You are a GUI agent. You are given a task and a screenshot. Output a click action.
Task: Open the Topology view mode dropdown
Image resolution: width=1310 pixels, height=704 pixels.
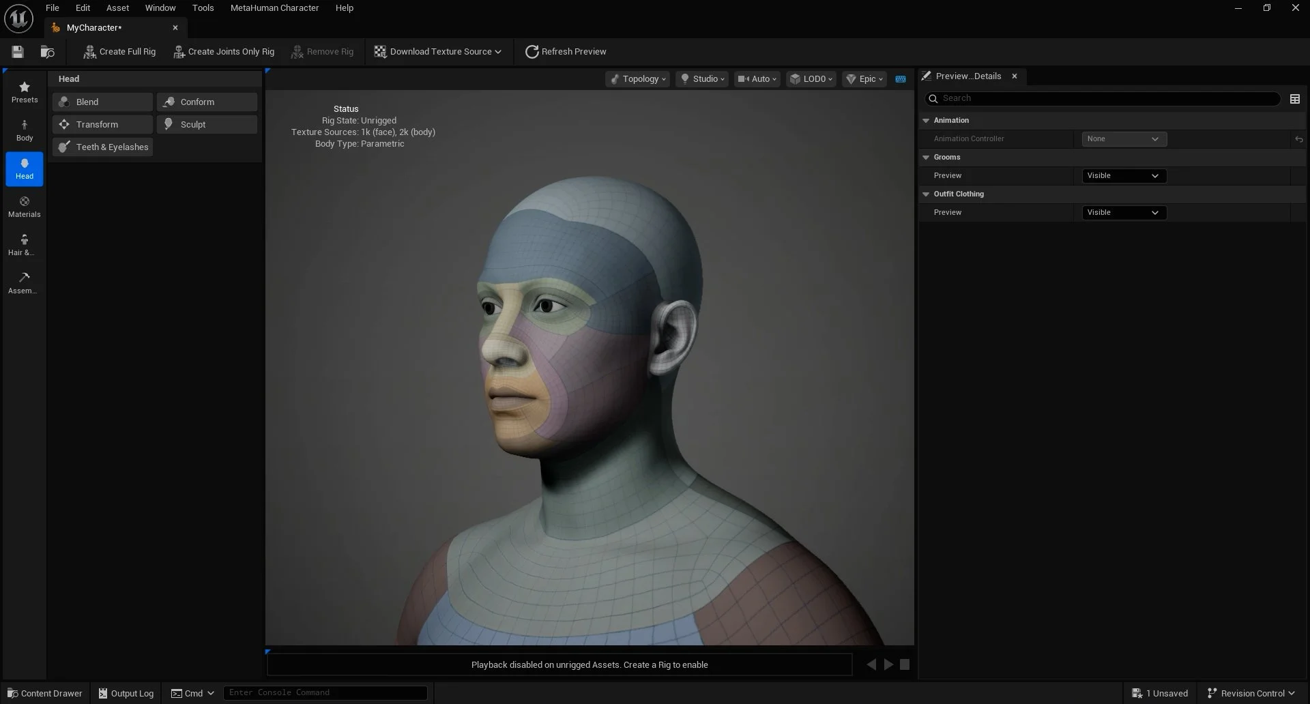(637, 79)
